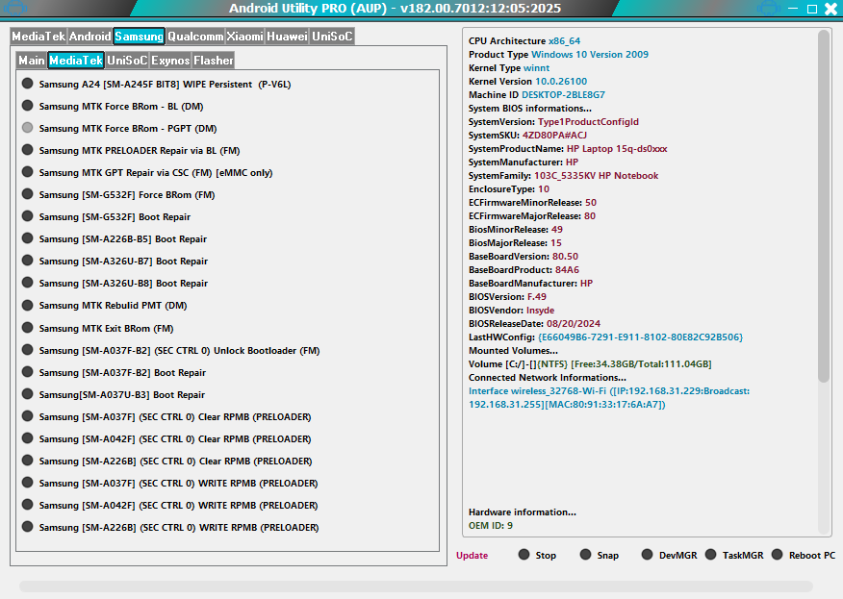Switch to the Flasher sub-tab
The height and width of the screenshot is (599, 843).
coord(214,61)
